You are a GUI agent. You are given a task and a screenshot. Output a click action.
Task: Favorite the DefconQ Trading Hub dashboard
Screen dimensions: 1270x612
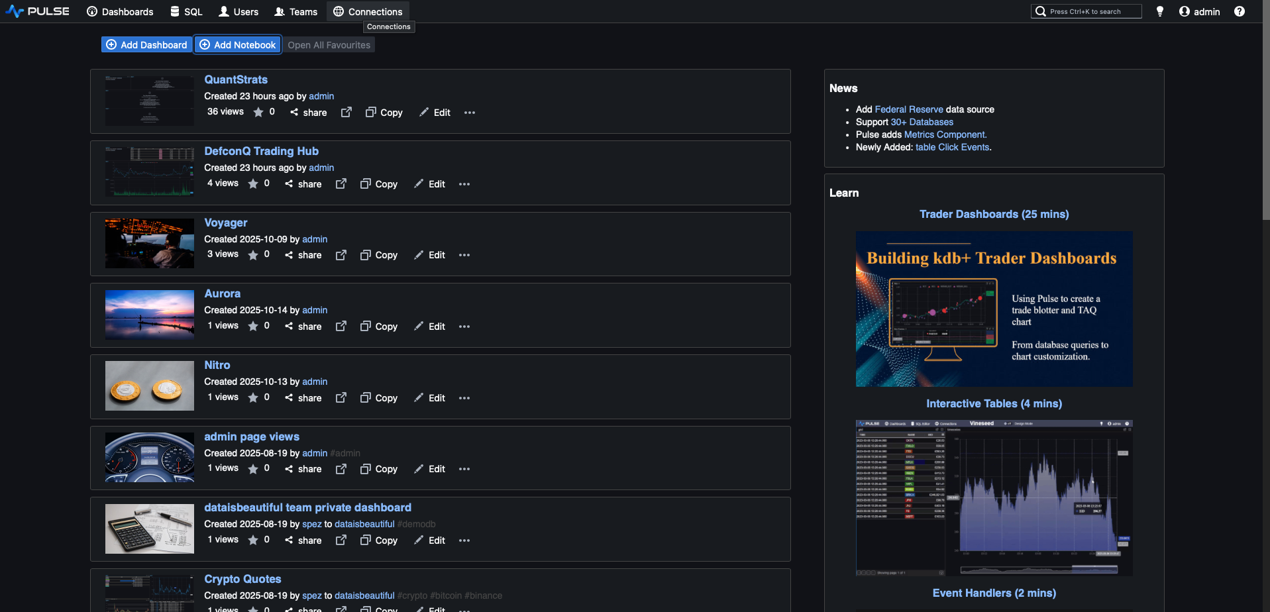click(x=252, y=183)
